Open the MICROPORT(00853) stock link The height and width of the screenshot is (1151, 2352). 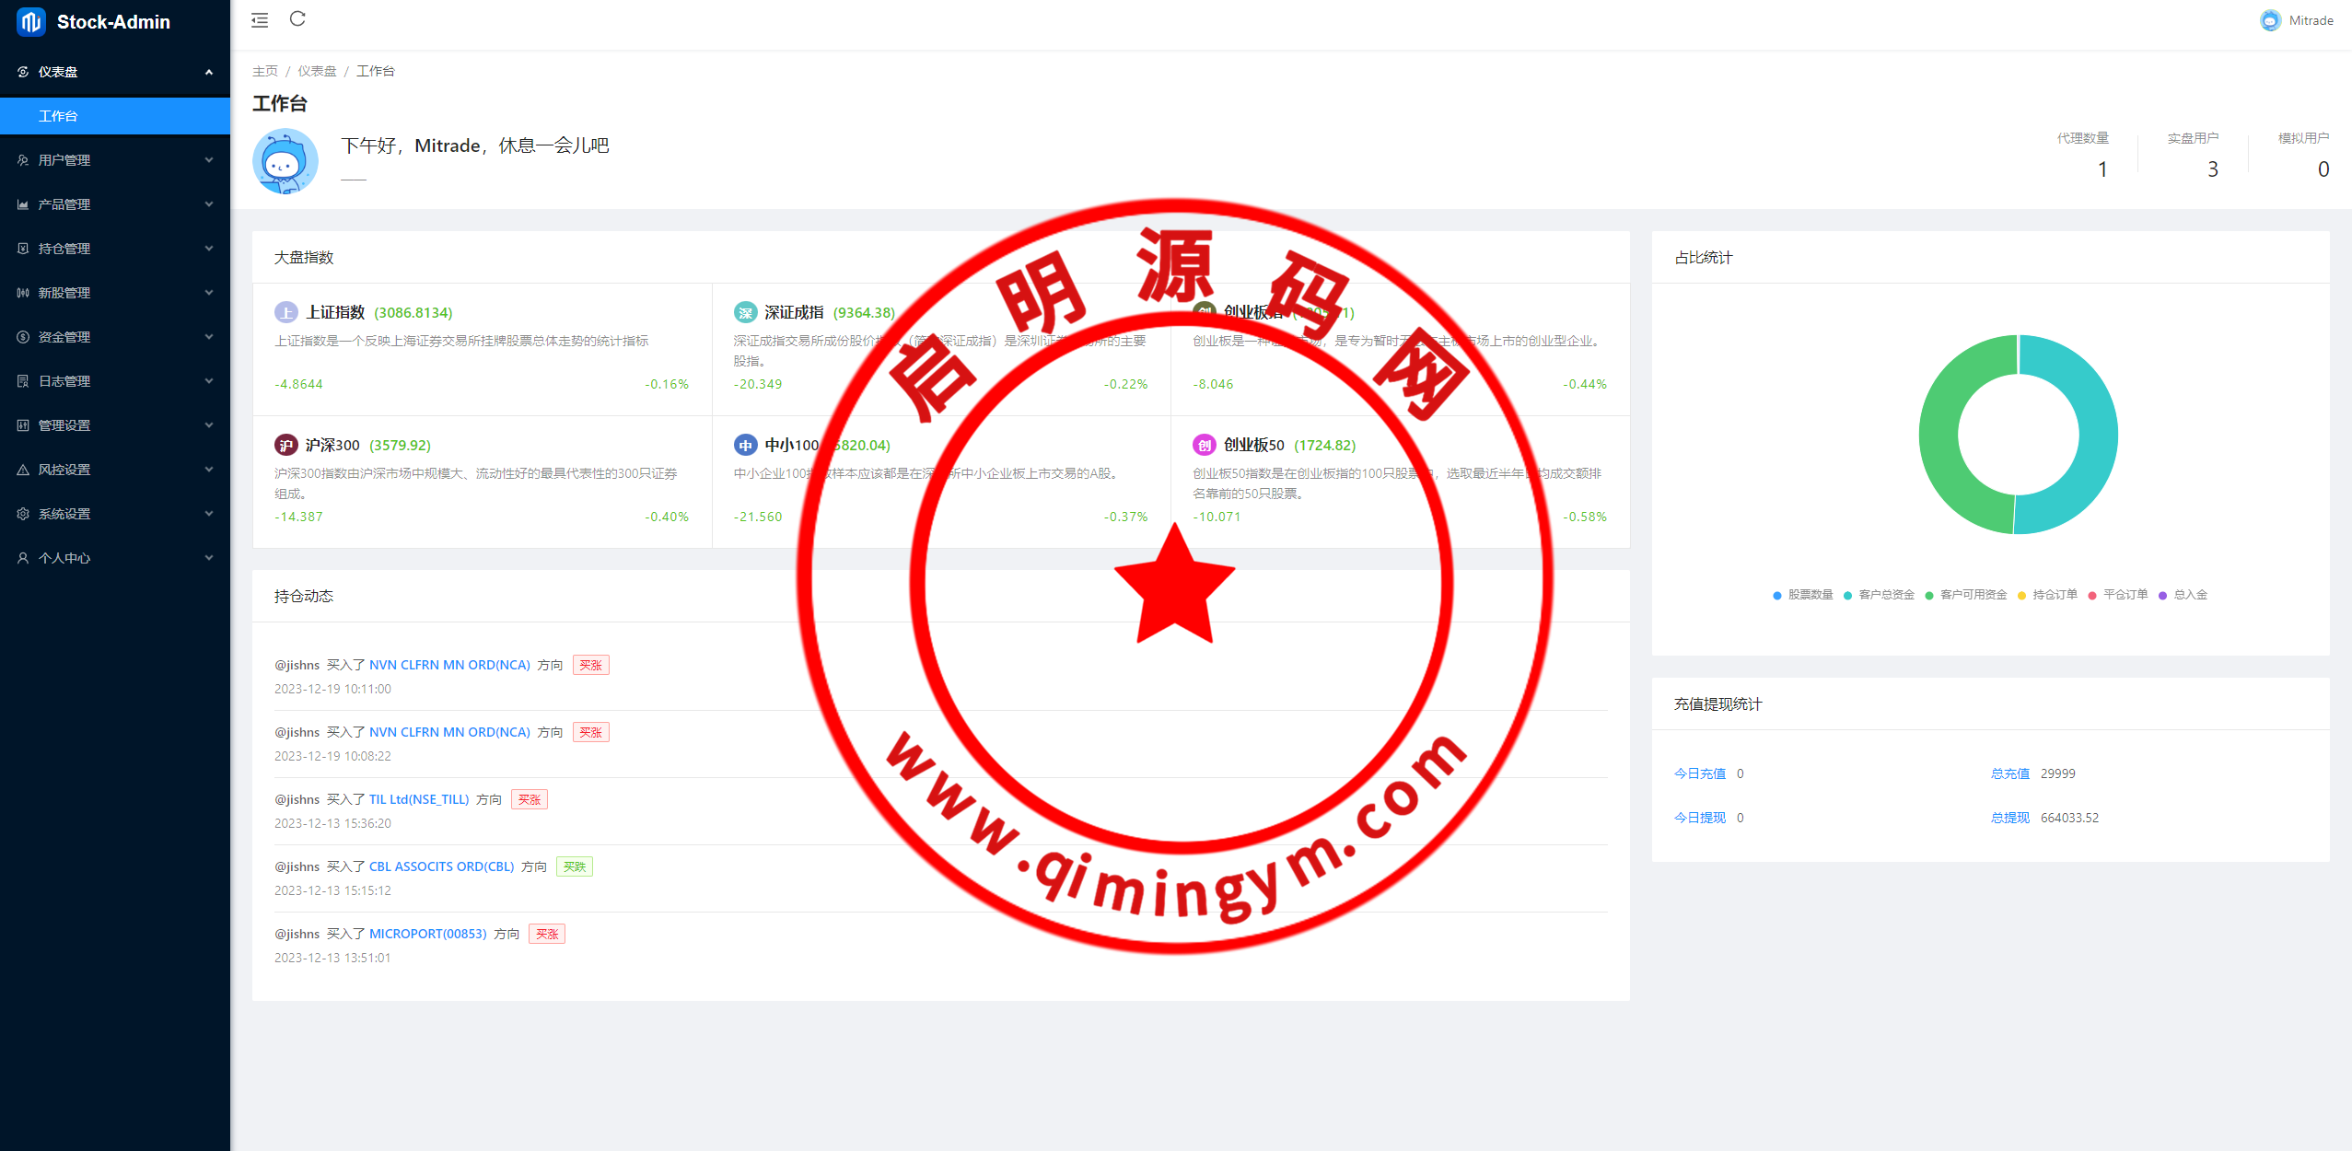click(x=427, y=934)
